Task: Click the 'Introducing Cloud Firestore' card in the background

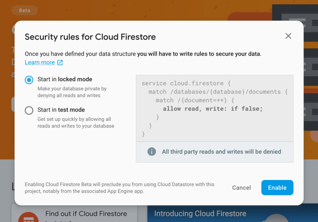Action: click(x=233, y=214)
